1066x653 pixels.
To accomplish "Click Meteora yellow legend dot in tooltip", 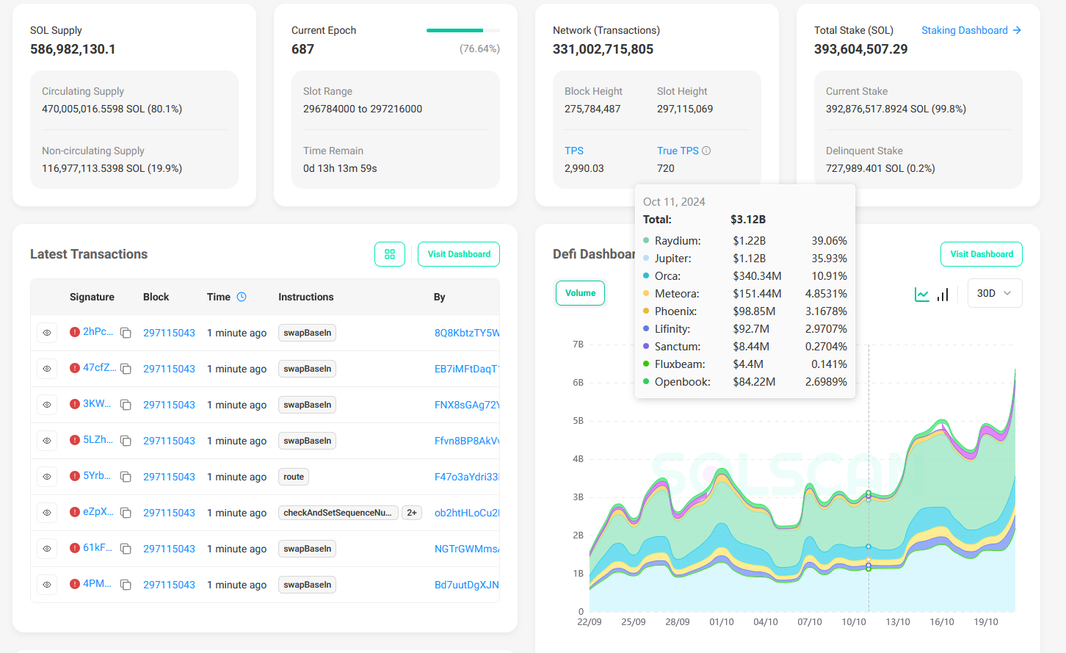I will pyautogui.click(x=646, y=294).
